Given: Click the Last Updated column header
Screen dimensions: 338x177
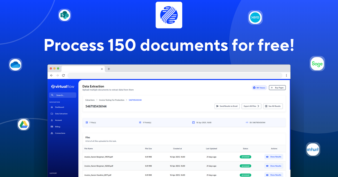Looking at the screenshot, I should tap(211, 148).
